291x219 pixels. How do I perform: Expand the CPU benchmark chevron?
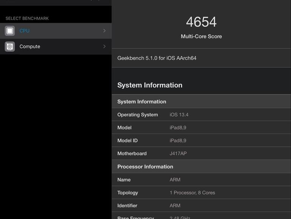point(104,31)
